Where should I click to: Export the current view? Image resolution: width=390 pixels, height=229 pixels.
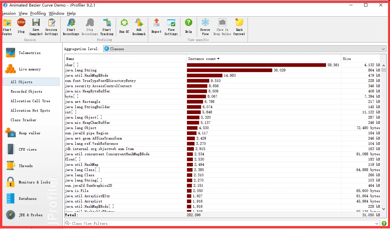click(x=156, y=26)
